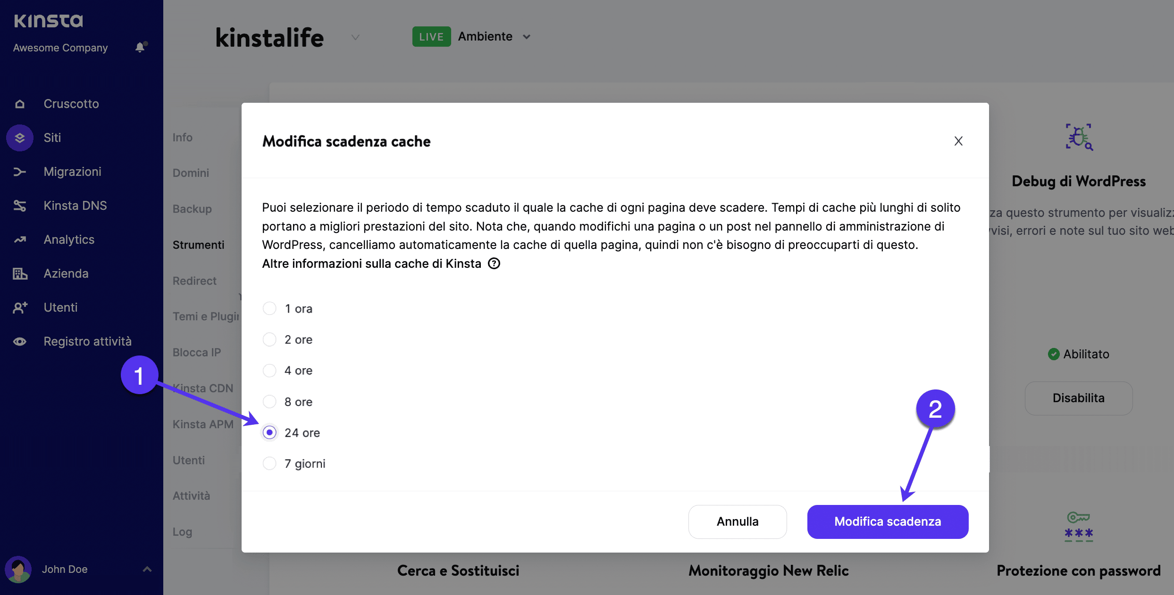
Task: Collapse the John Doe account menu
Action: [x=147, y=569]
